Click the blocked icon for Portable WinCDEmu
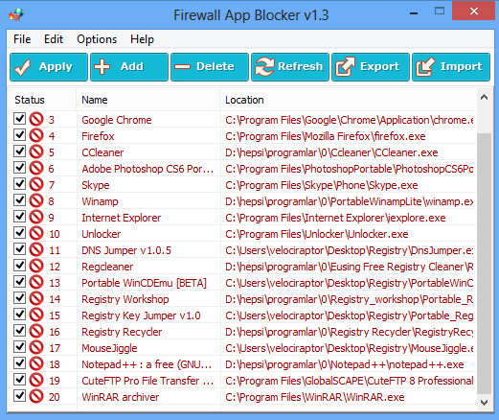Screen dimensions: 499x420 (x=36, y=283)
